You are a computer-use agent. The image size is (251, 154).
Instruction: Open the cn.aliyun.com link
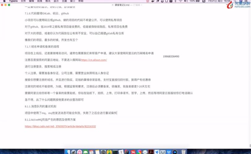94,60
